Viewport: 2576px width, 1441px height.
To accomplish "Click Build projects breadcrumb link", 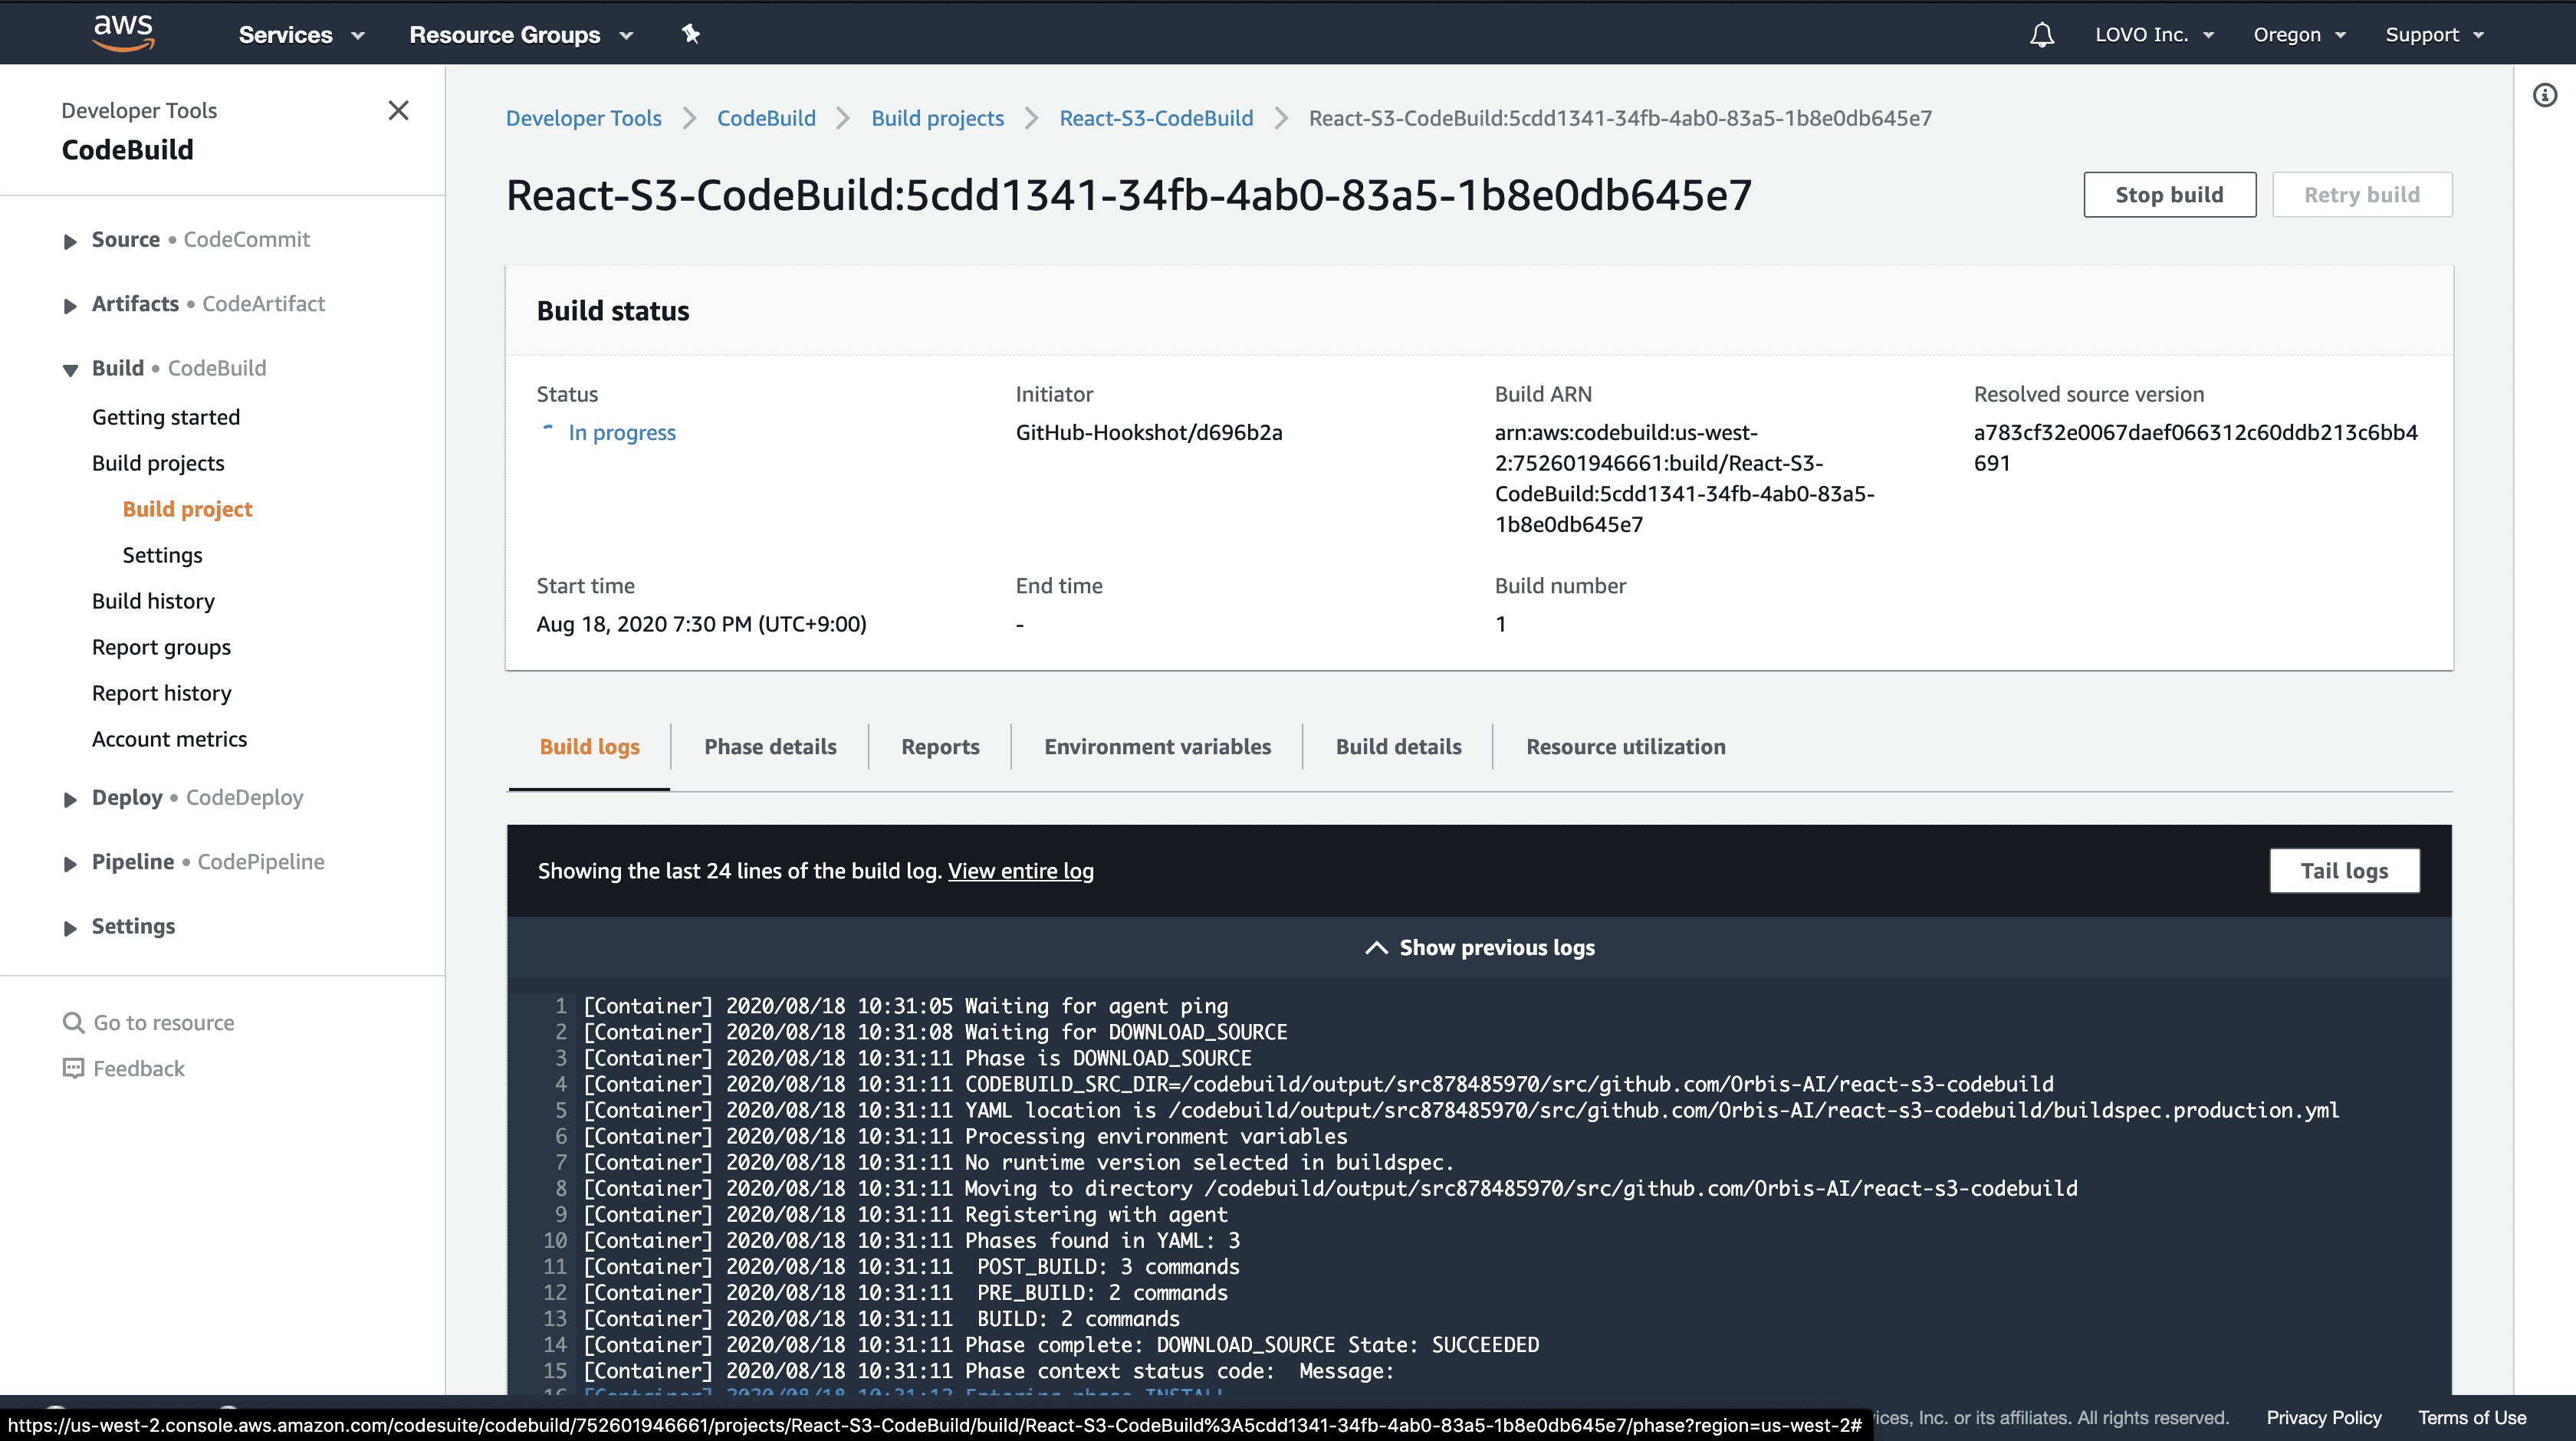I will point(937,118).
